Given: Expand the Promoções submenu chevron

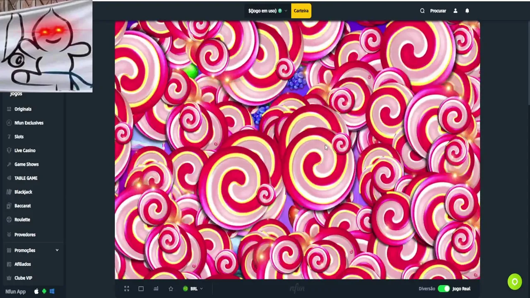Looking at the screenshot, I should pos(57,250).
